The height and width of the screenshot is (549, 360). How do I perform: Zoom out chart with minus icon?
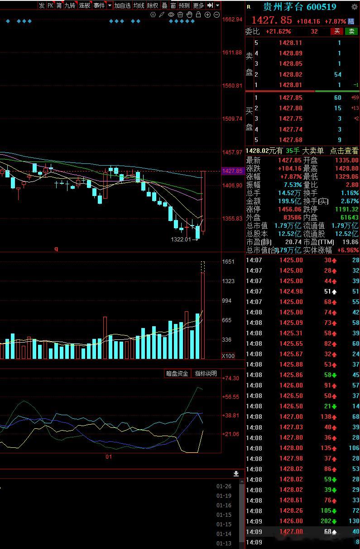[x=216, y=15]
